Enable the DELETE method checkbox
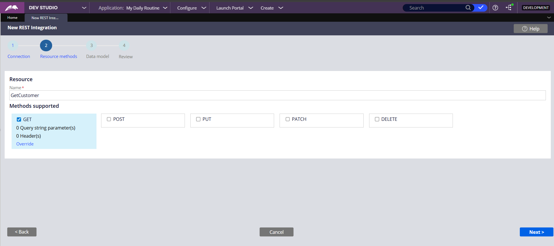This screenshot has height=246, width=554. (377, 119)
